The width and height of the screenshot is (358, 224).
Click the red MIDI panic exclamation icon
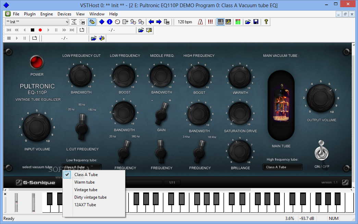(210, 22)
